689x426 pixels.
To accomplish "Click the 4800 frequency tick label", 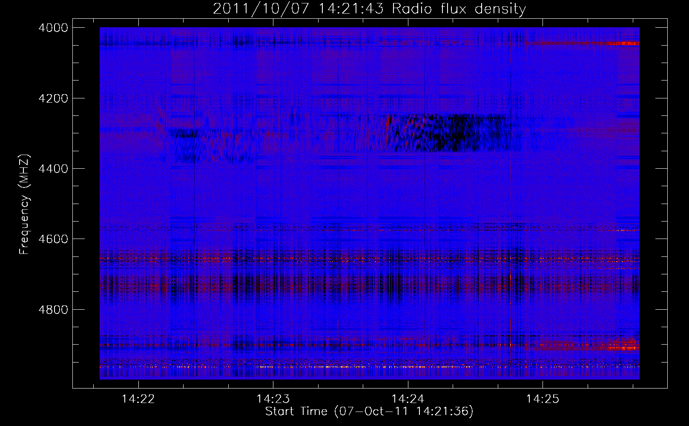I will tap(53, 309).
